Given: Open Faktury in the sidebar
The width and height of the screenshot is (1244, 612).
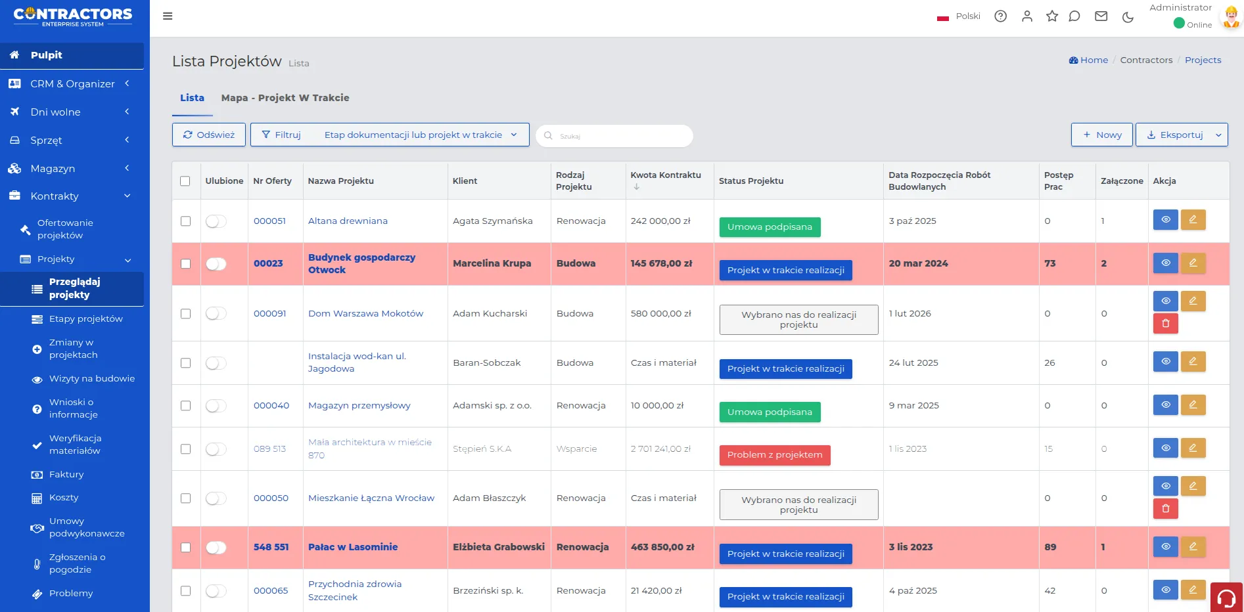Looking at the screenshot, I should click(x=66, y=474).
